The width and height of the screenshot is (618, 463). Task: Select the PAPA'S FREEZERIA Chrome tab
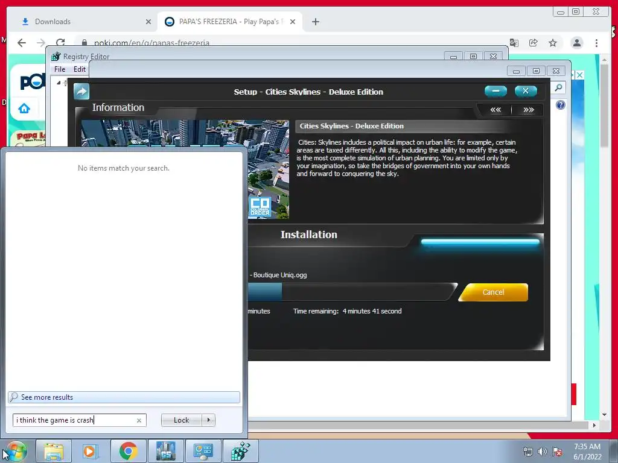230,22
